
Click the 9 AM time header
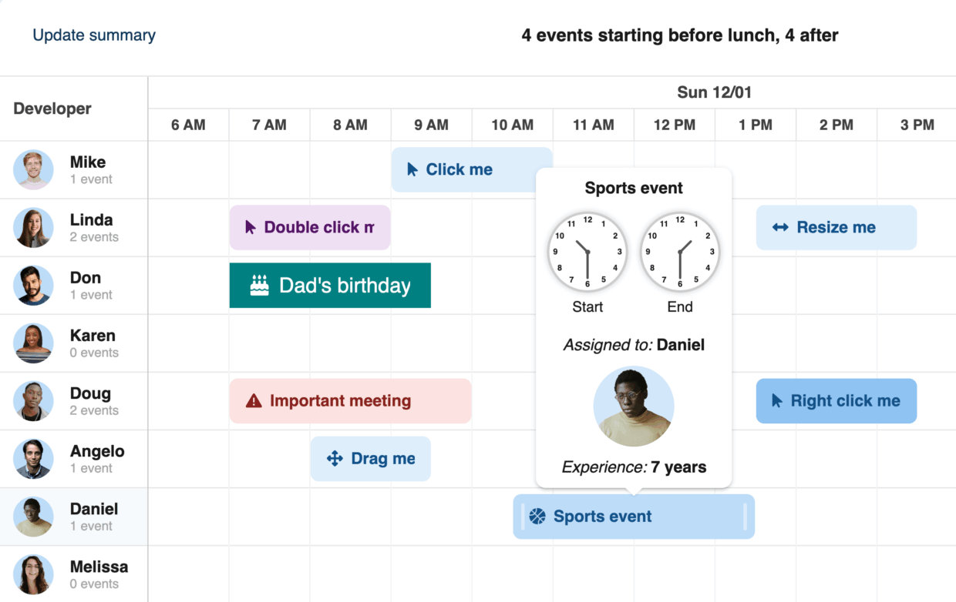click(431, 125)
